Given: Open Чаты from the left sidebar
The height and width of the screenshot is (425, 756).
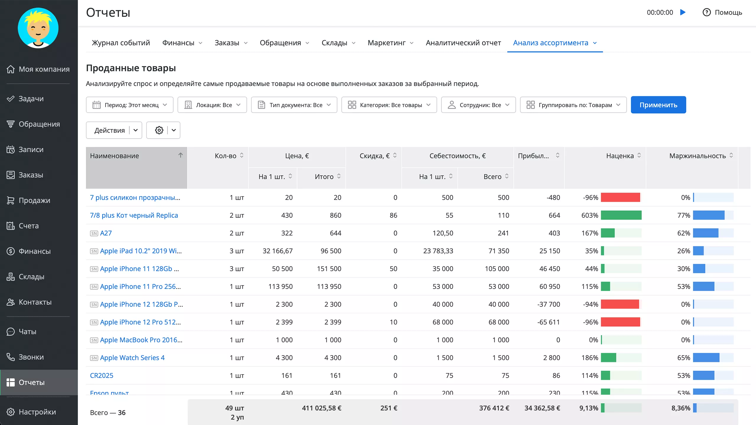Looking at the screenshot, I should (x=27, y=331).
